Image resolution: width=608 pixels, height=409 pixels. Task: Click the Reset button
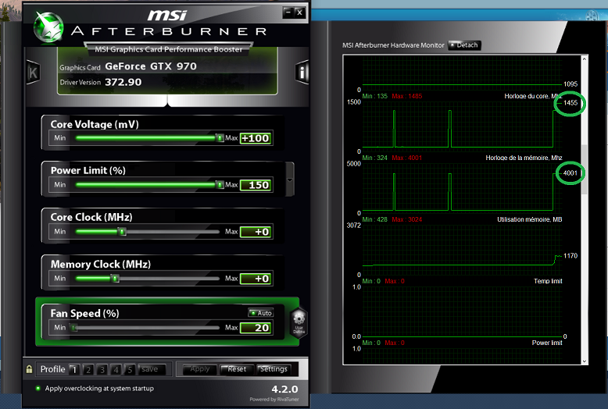coord(237,369)
